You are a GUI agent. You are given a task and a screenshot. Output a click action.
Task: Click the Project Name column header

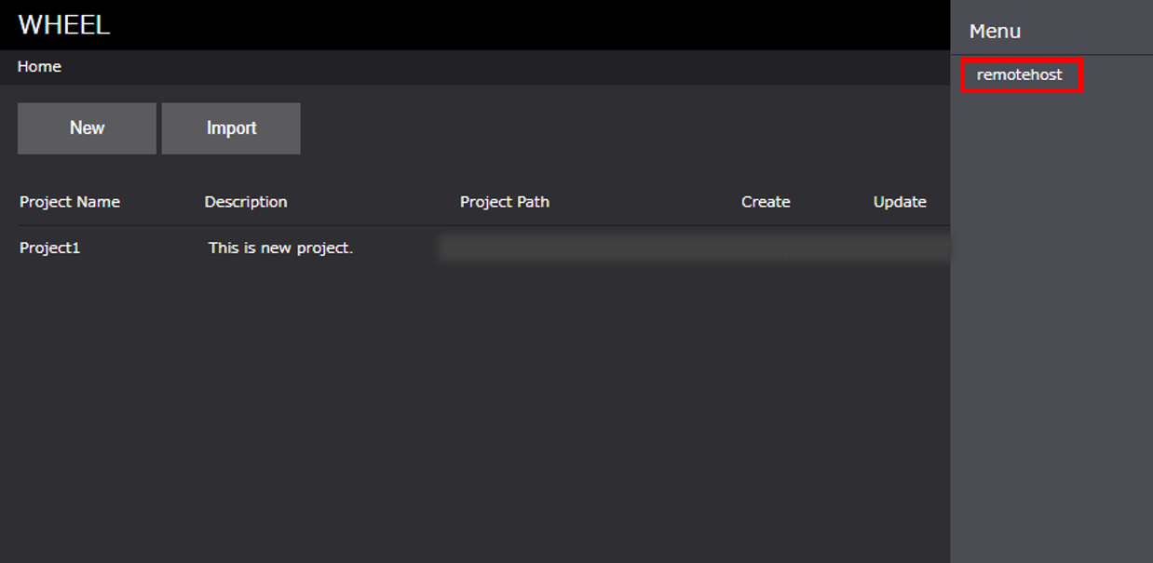(70, 202)
